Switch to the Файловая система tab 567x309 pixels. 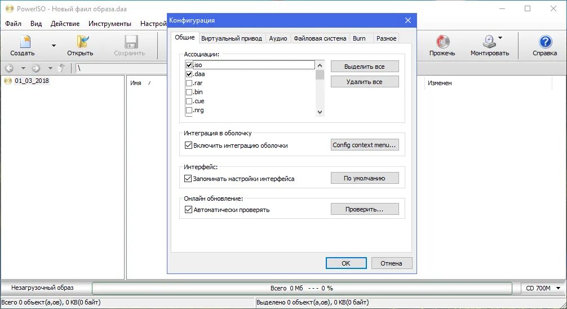pos(320,38)
